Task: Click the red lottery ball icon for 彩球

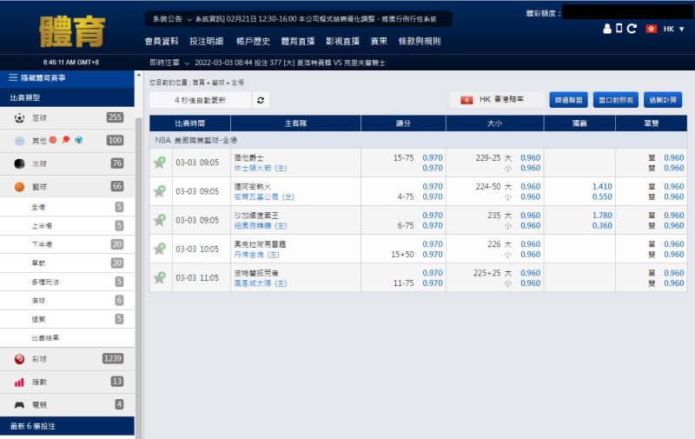Action: point(19,359)
